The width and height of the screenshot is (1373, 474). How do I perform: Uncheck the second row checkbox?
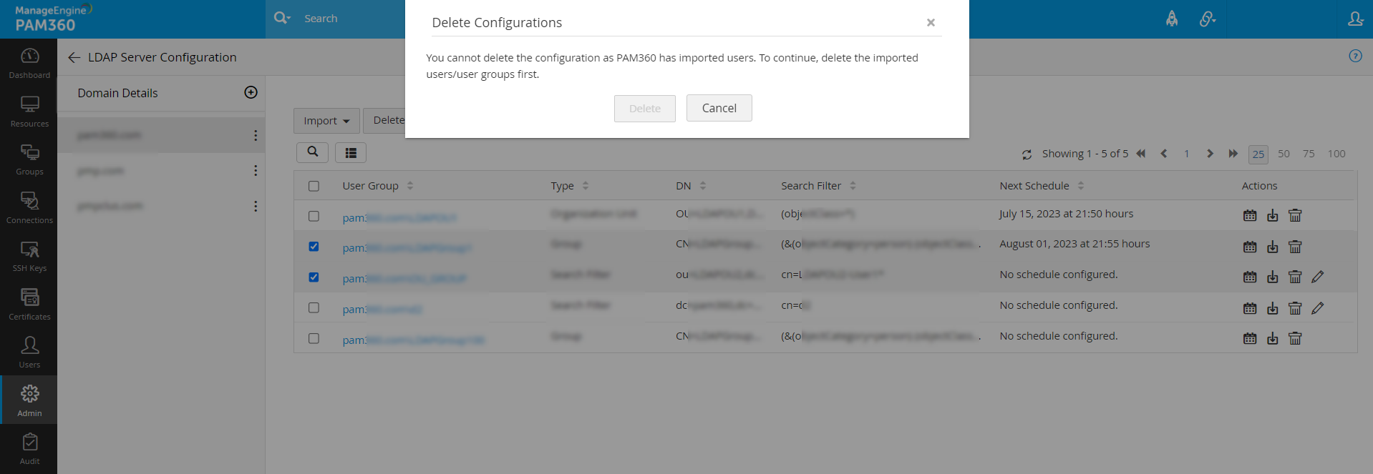coord(314,247)
